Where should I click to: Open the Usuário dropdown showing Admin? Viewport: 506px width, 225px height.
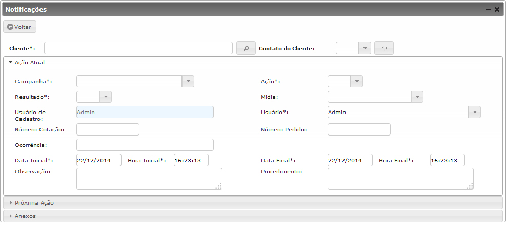pos(474,112)
